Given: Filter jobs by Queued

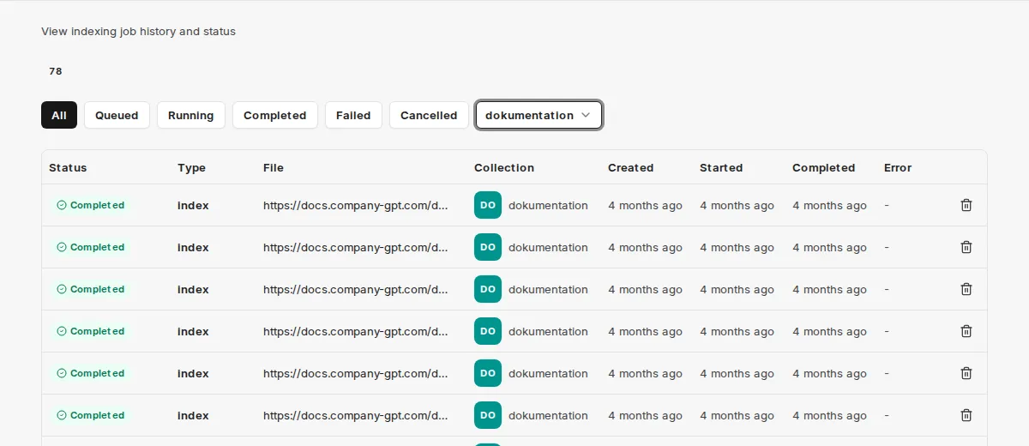Looking at the screenshot, I should coord(117,115).
